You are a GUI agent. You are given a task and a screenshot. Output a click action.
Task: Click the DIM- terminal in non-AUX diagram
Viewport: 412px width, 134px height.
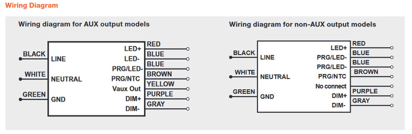point(339,105)
